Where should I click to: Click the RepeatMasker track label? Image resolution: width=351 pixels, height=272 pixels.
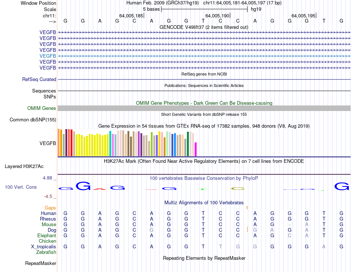41,263
